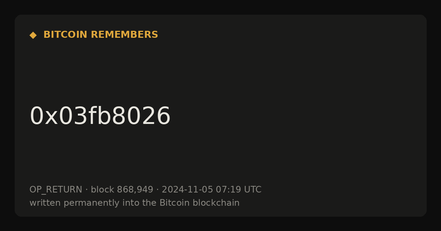This screenshot has width=441, height=231.
Task: Click the OP_RETURN label
Action: point(56,190)
